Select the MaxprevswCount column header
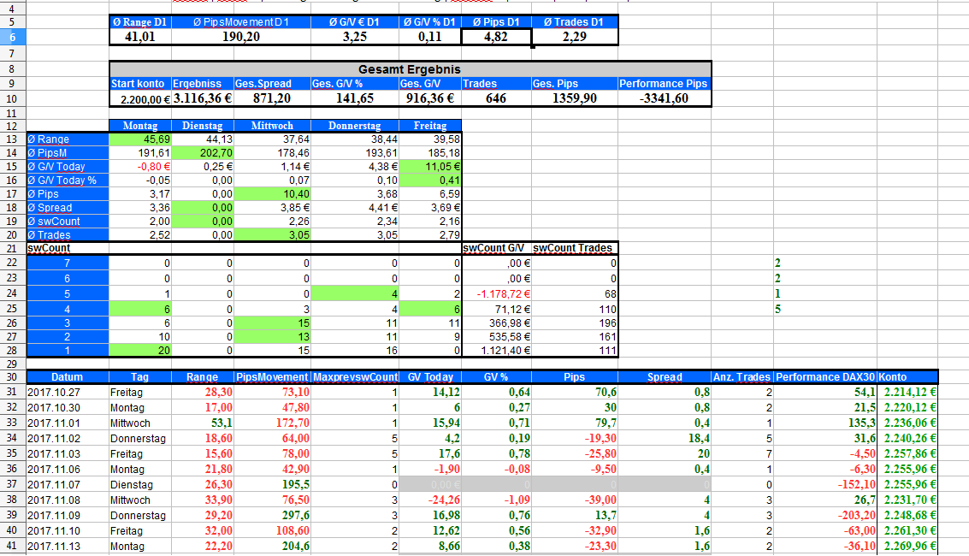The height and width of the screenshot is (556, 969). coord(356,376)
